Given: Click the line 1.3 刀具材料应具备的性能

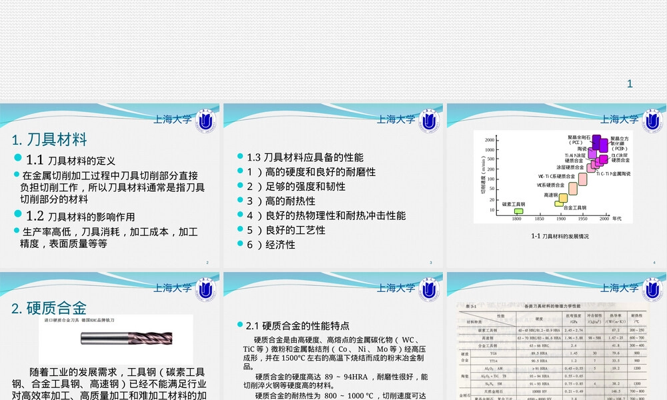Looking at the screenshot, I should [305, 157].
